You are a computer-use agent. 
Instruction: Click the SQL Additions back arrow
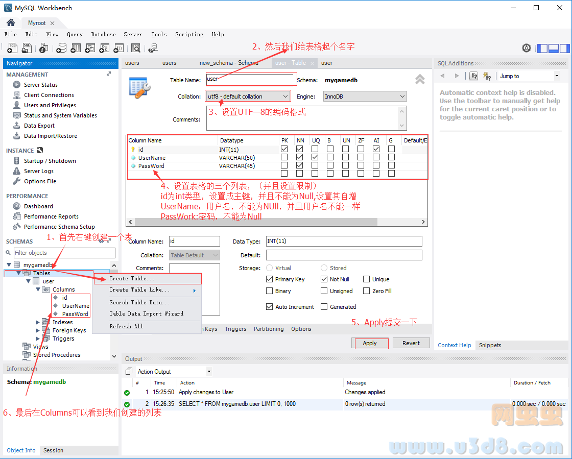point(442,76)
